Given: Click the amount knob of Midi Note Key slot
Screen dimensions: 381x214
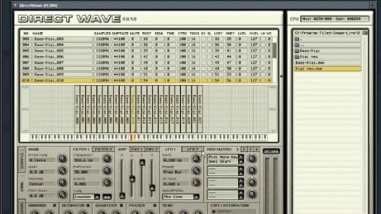Looking at the screenshot, I should (252, 159).
